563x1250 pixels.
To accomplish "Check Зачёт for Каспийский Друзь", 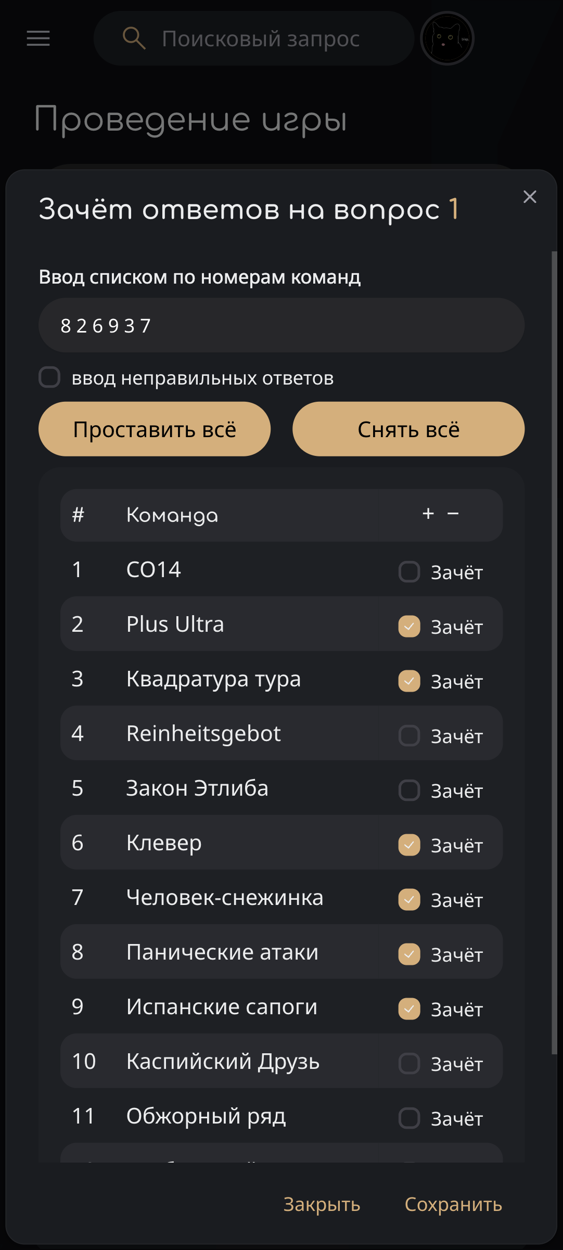I will pos(410,1064).
